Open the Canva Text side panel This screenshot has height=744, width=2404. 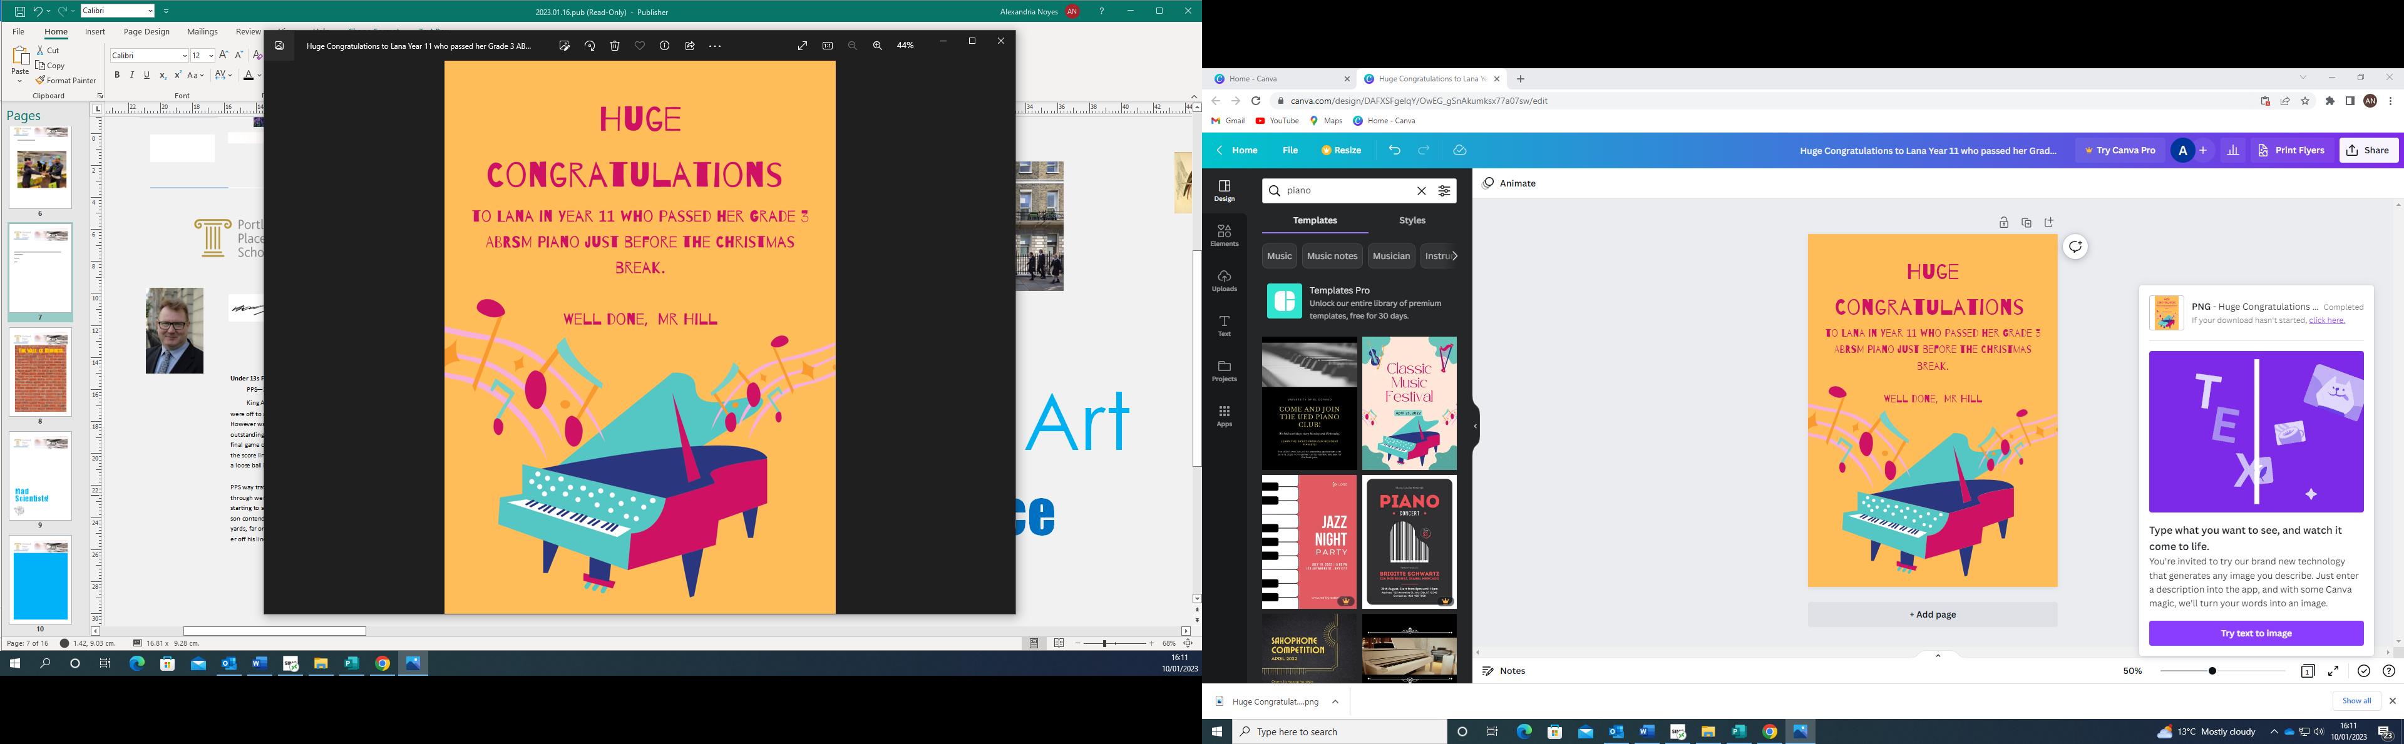pos(1225,325)
